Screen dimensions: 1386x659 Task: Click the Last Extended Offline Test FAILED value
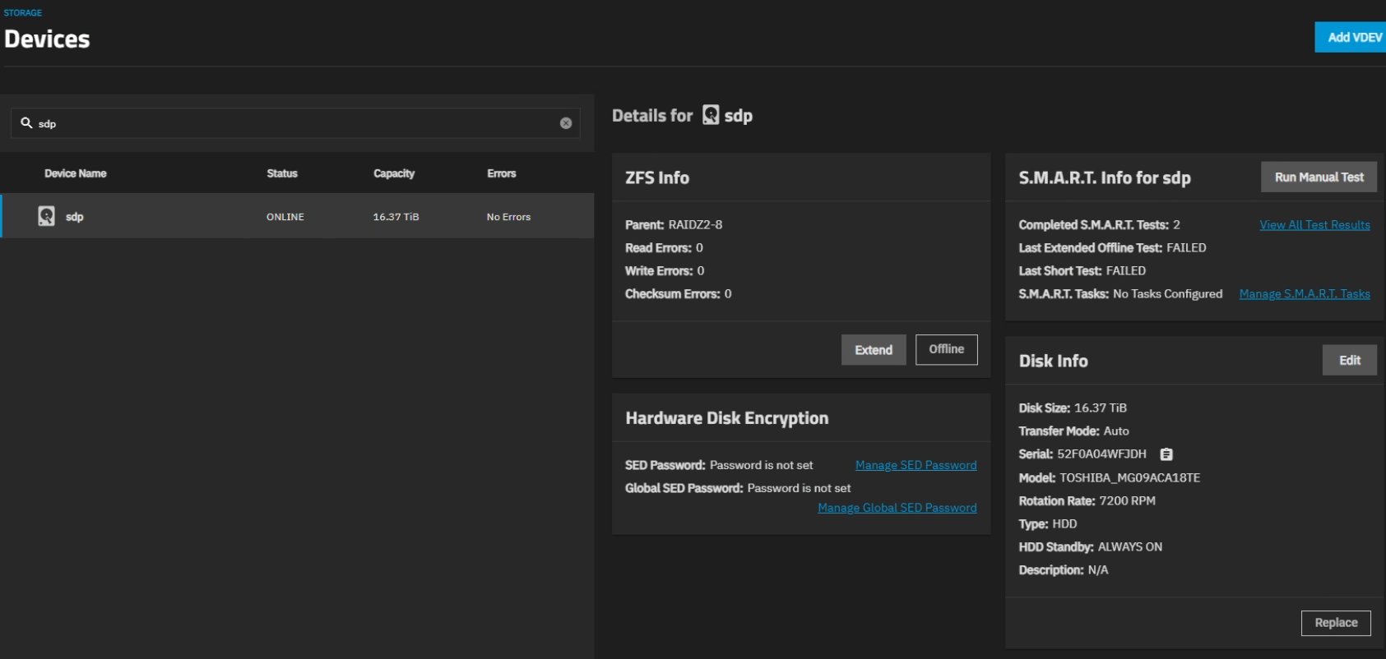pyautogui.click(x=1186, y=248)
